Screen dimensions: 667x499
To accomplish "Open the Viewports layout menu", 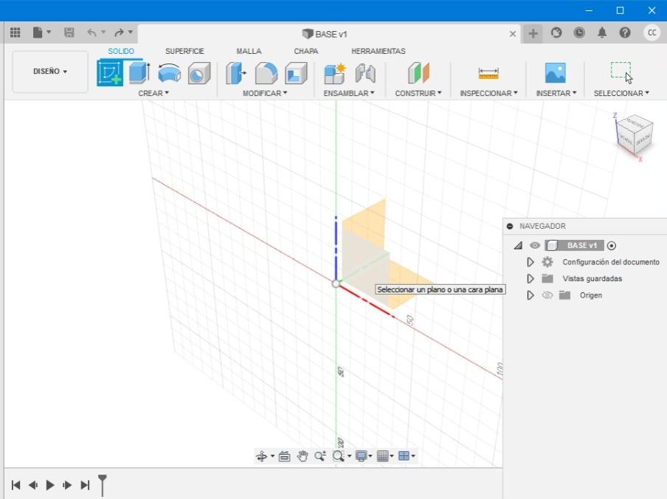I will 404,456.
